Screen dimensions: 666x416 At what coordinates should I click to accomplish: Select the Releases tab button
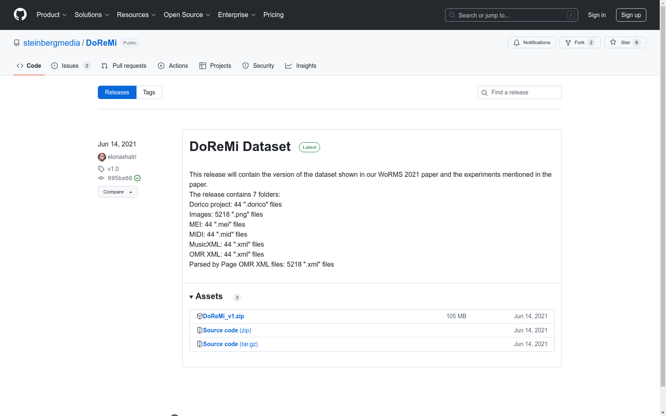pos(117,92)
